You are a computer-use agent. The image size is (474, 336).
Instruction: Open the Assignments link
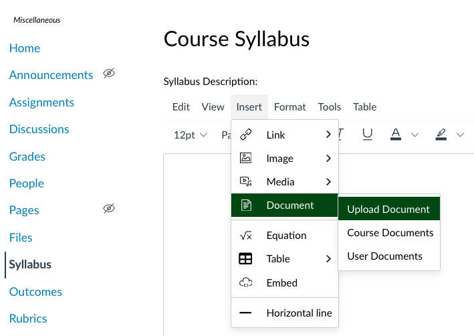click(x=41, y=102)
